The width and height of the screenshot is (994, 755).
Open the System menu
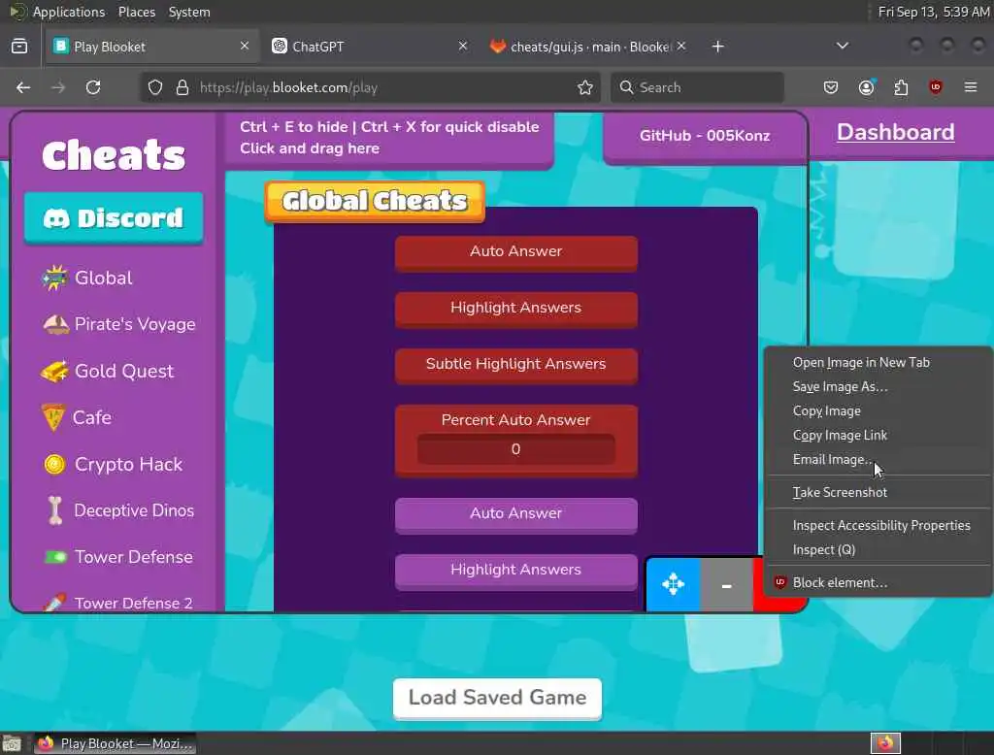(x=189, y=12)
